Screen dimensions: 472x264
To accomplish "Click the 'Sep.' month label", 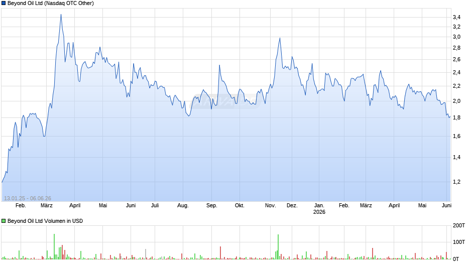I will tap(211, 206).
